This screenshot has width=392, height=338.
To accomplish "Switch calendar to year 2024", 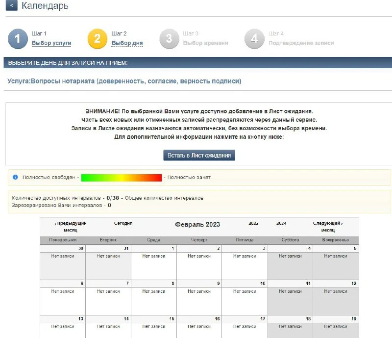I will click(281, 223).
